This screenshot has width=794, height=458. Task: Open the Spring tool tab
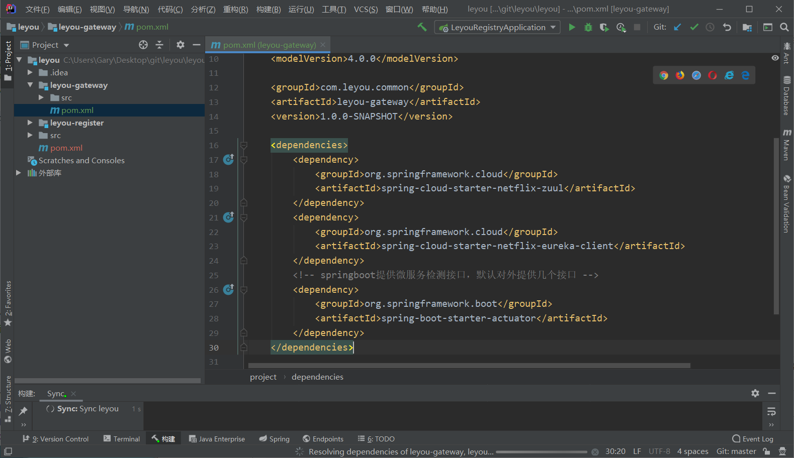pyautogui.click(x=275, y=438)
